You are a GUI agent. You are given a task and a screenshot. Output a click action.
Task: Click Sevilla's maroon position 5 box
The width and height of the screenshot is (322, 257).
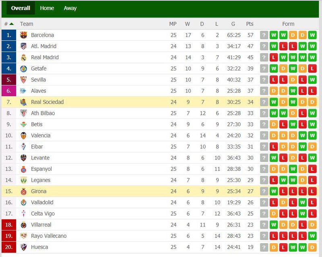pos(9,80)
